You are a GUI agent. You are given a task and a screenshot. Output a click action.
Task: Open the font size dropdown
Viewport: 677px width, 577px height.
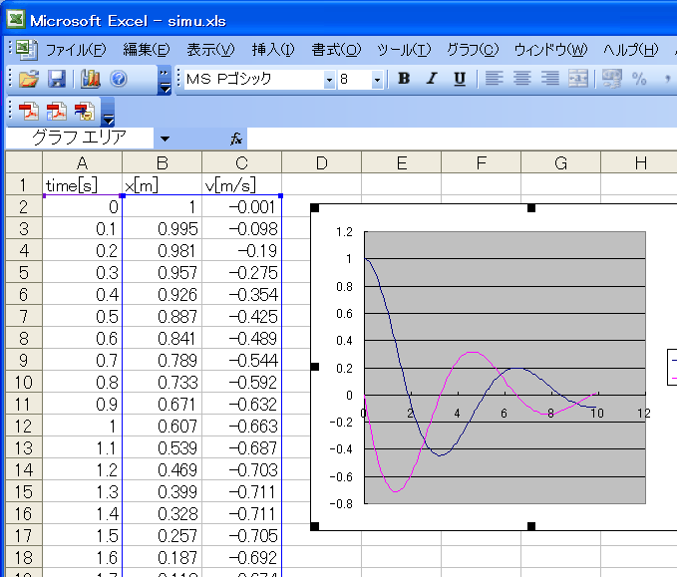pyautogui.click(x=377, y=80)
